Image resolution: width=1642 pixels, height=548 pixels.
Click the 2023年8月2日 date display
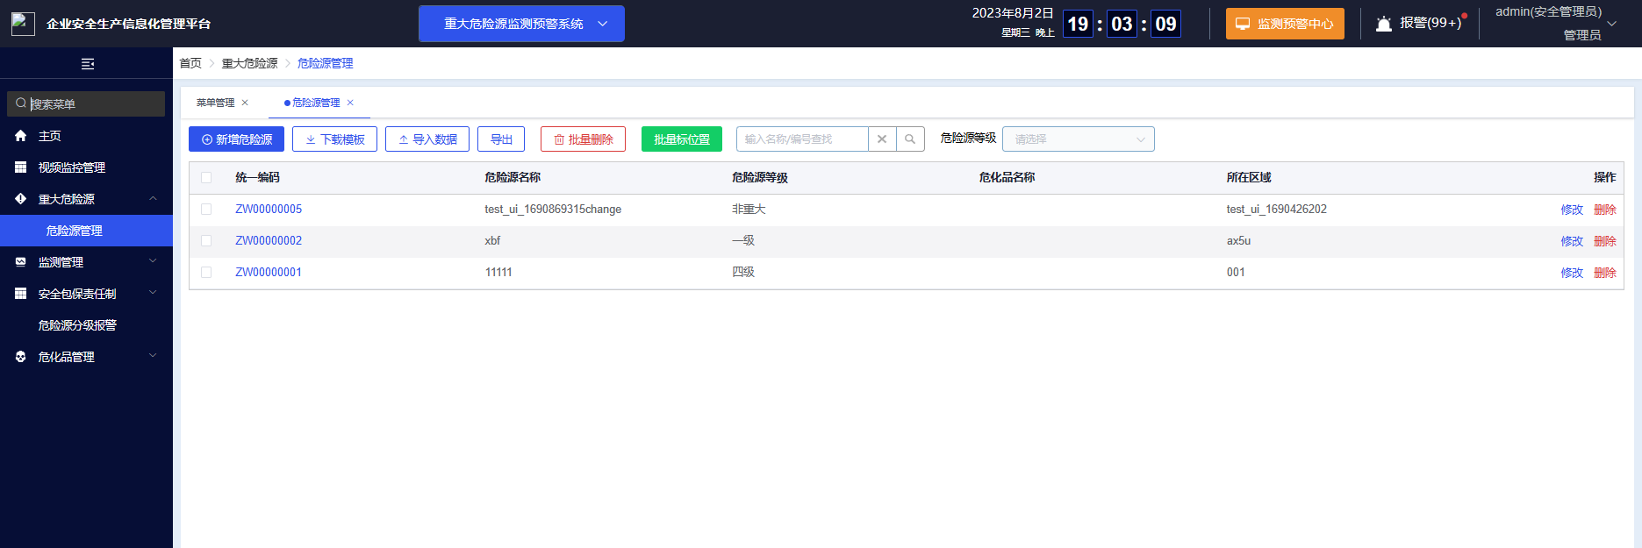coord(1013,13)
